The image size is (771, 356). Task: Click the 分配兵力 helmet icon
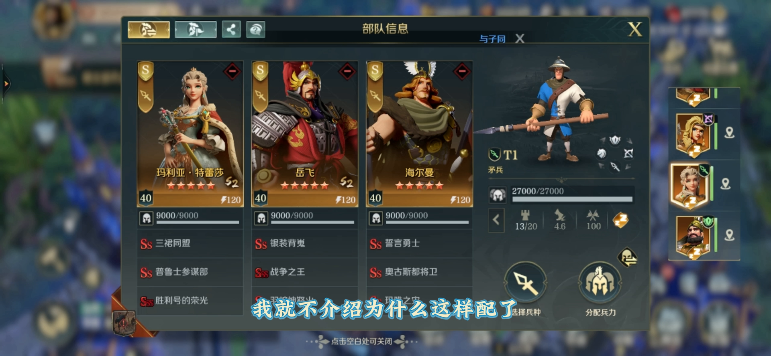point(600,283)
